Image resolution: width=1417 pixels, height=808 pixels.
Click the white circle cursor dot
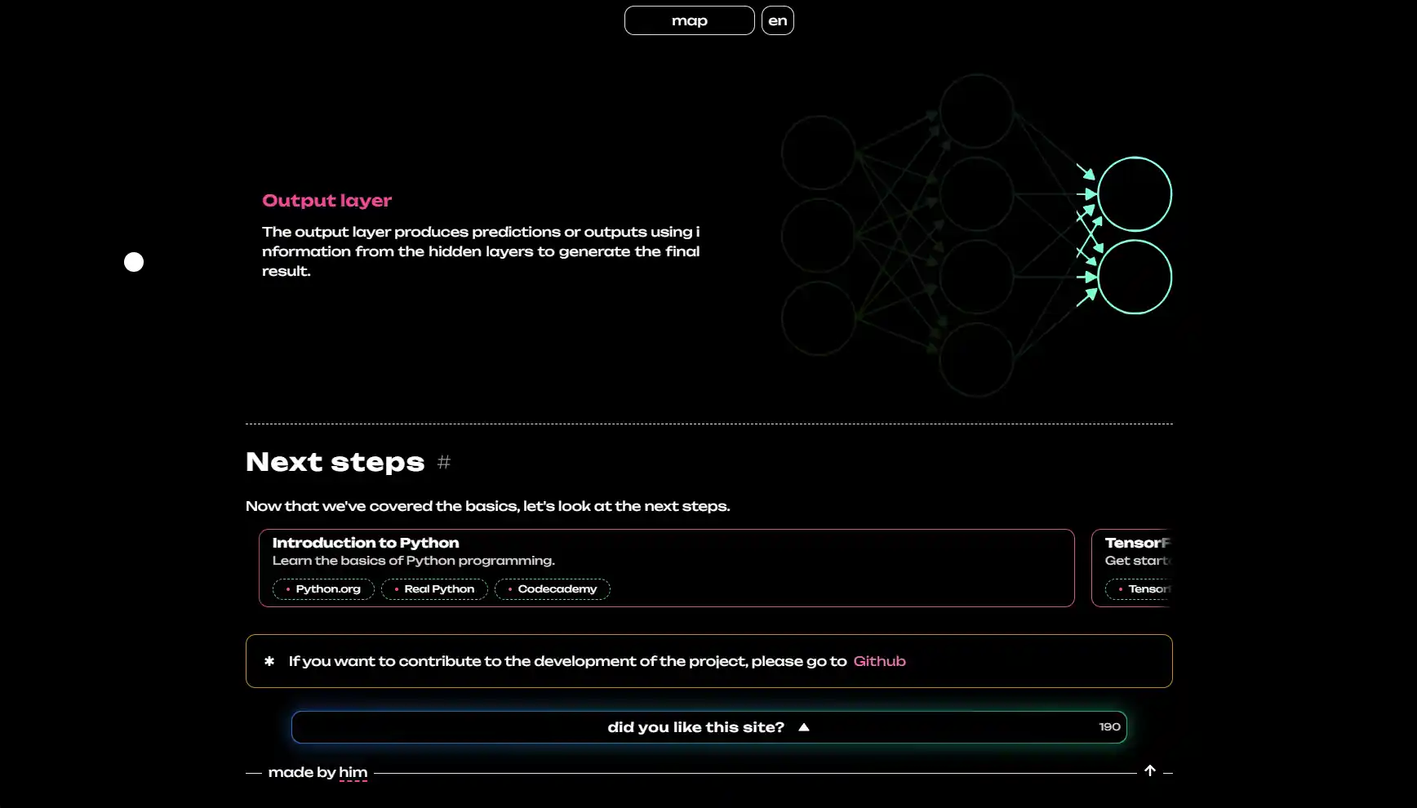[134, 262]
